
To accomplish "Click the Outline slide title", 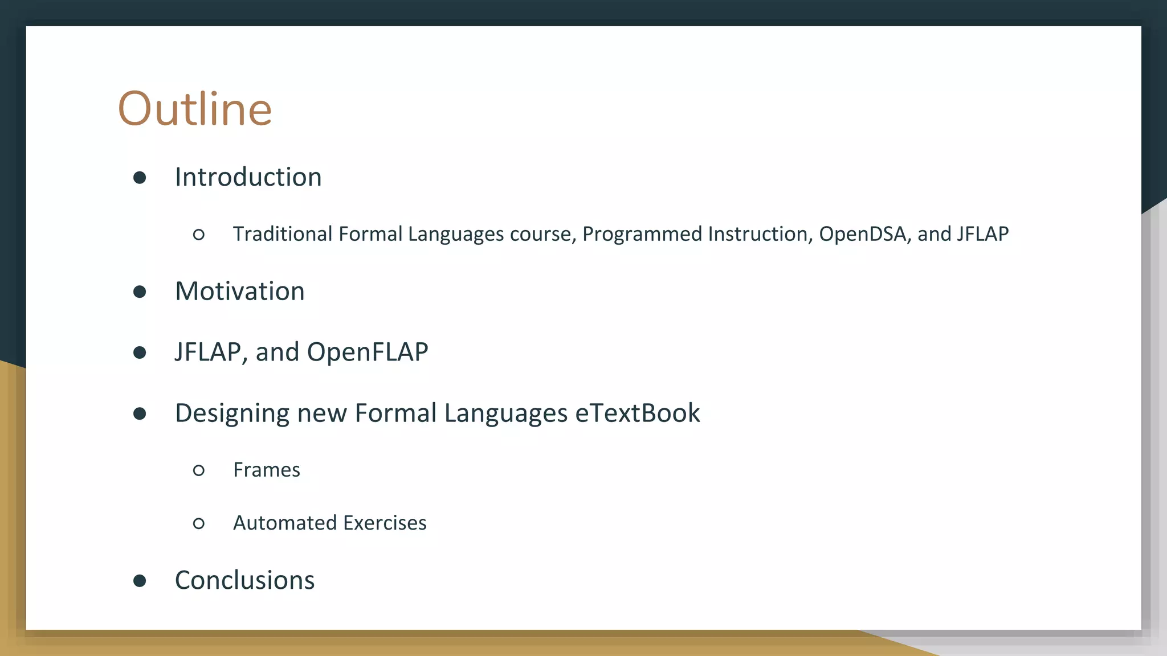I will click(195, 108).
